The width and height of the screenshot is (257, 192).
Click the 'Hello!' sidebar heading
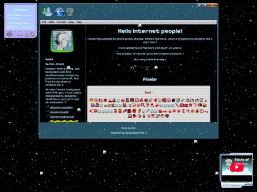tap(49, 59)
